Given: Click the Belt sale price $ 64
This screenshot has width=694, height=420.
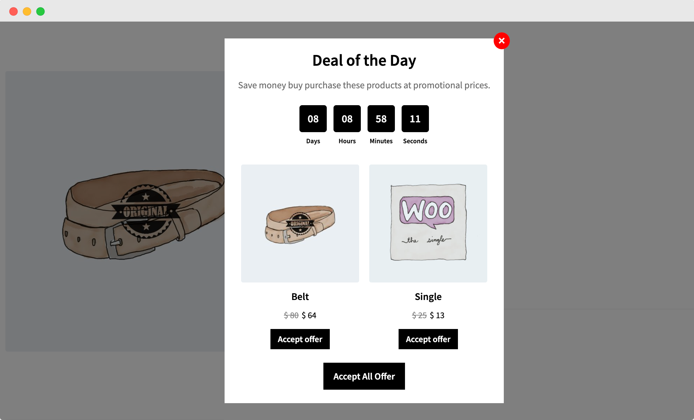Looking at the screenshot, I should [309, 316].
